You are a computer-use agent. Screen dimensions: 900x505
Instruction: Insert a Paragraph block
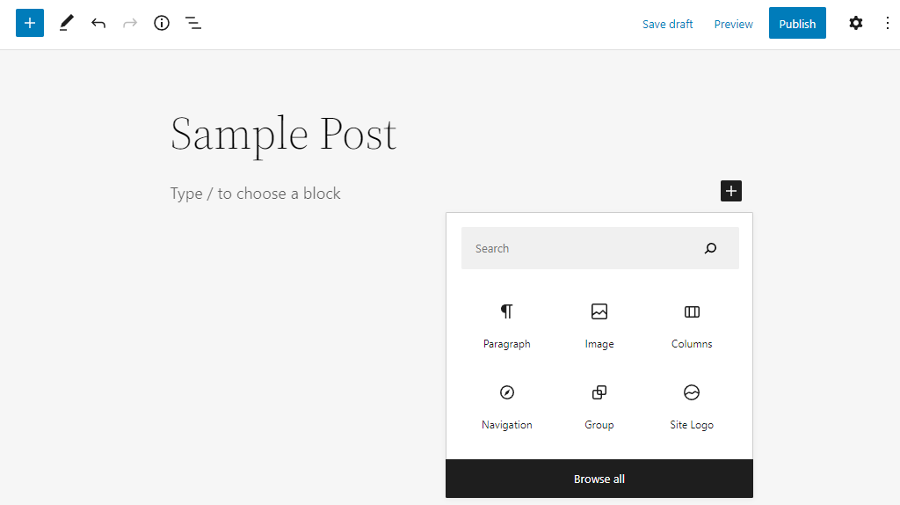[x=507, y=324]
